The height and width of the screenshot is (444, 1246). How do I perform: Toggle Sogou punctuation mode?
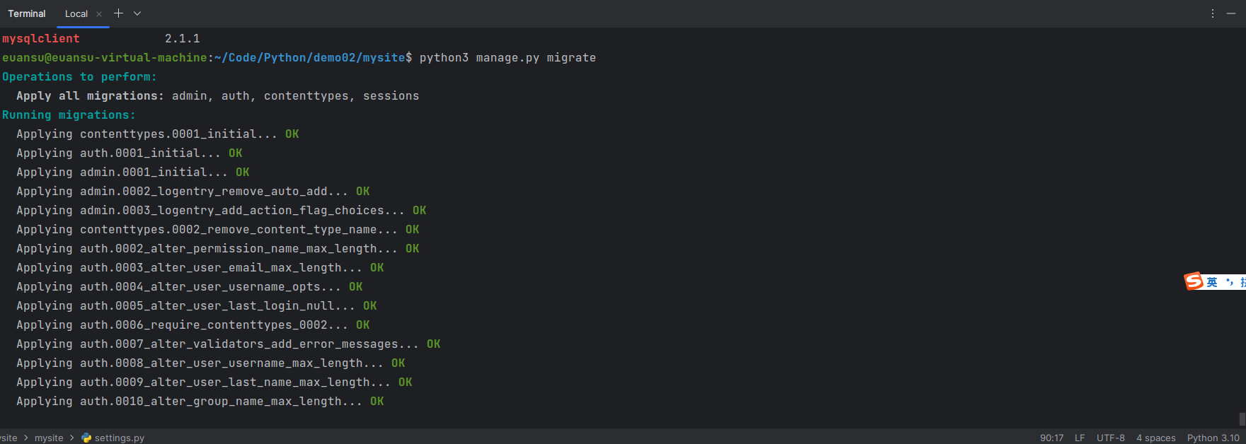[1229, 282]
